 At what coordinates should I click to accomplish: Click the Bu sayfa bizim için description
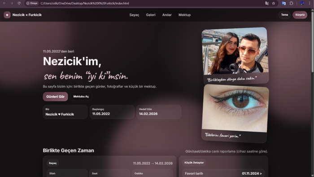(x=100, y=86)
